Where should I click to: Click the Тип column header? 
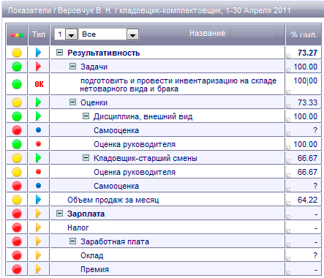(39, 34)
